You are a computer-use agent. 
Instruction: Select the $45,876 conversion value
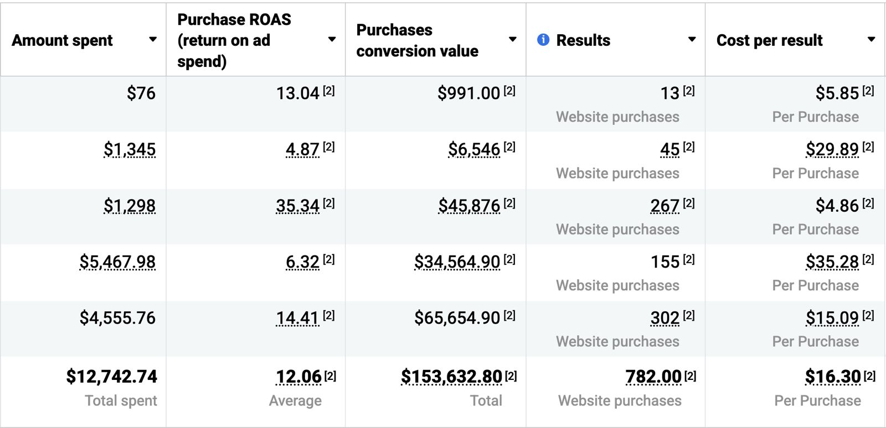[469, 206]
